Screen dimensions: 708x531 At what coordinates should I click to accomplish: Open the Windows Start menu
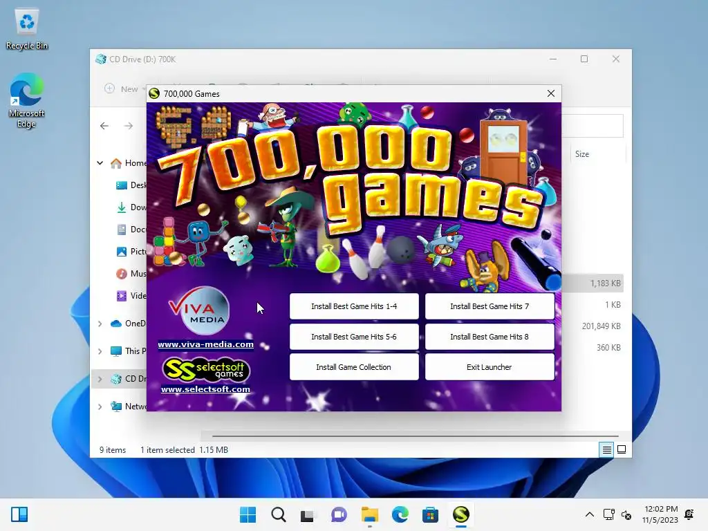248,514
